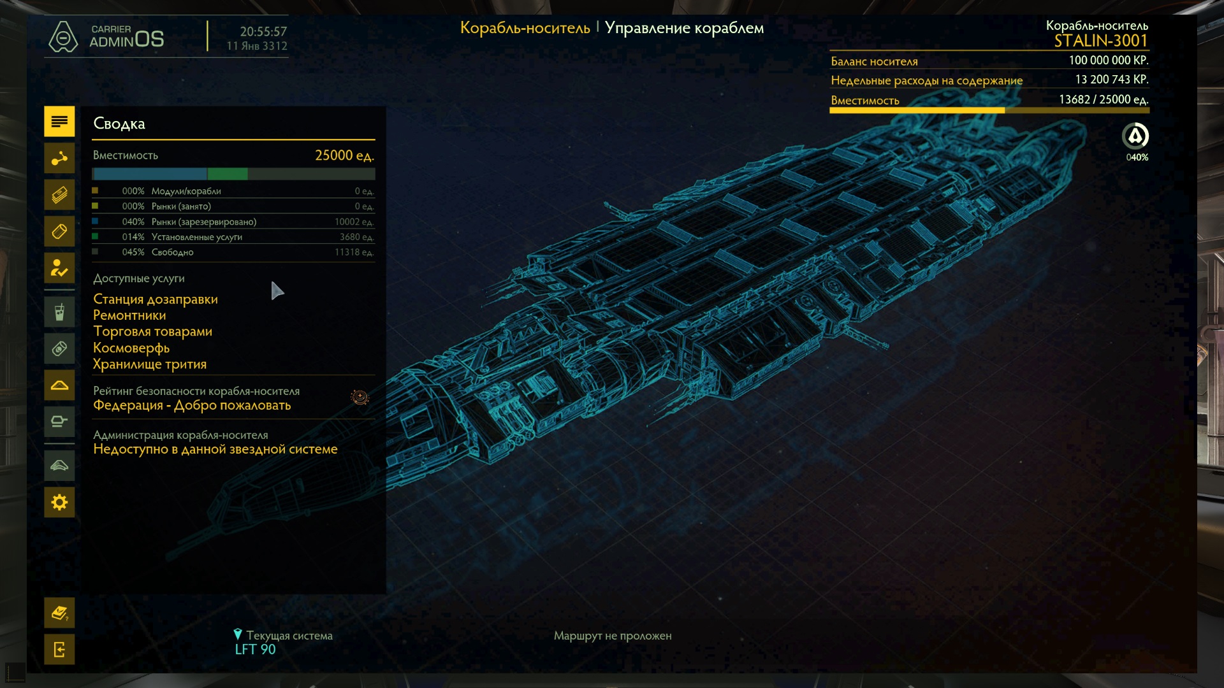Click the yellow Вместимость capacity bar top-right
The image size is (1224, 688).
click(x=989, y=111)
